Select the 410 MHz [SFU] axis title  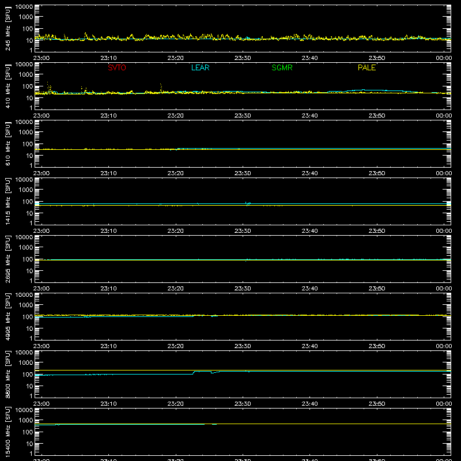coord(8,86)
